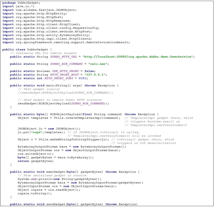Click the ByteArrayOutputStream baos line
Viewport: 214px width, 208px height.
point(72,147)
